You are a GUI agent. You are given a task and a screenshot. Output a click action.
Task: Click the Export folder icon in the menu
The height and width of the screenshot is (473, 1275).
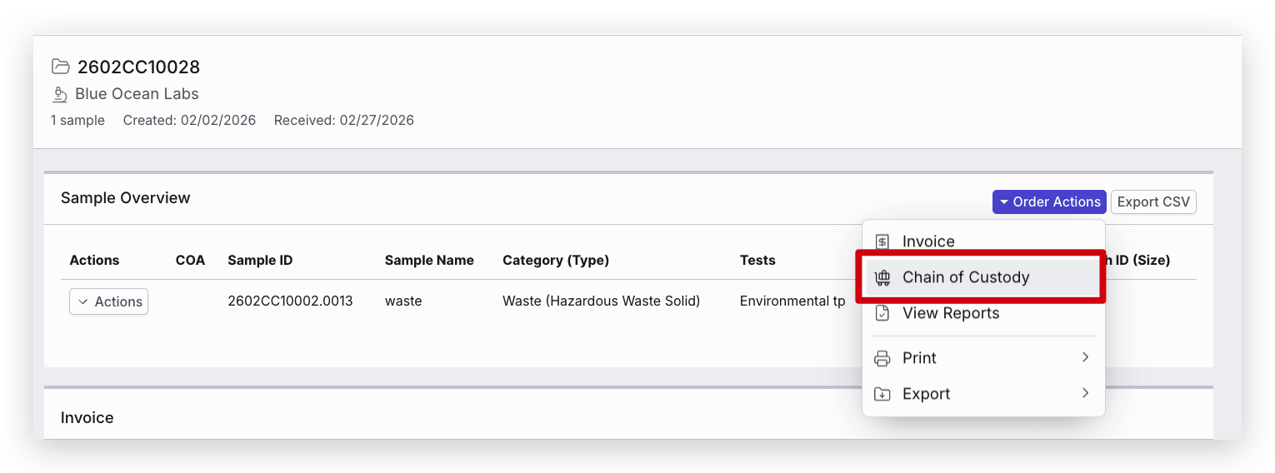[x=882, y=394]
